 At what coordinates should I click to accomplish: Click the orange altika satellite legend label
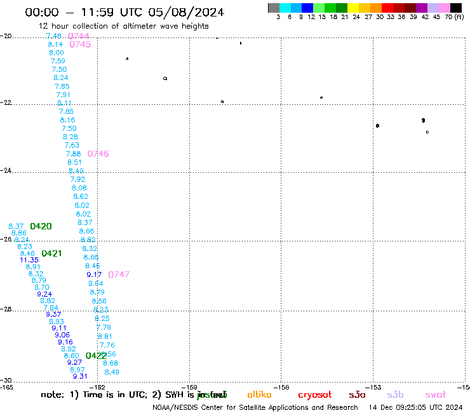tap(259, 395)
